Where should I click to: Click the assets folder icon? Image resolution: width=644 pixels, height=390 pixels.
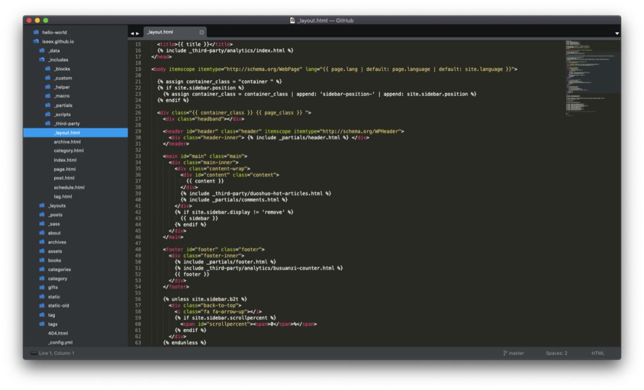coord(42,251)
